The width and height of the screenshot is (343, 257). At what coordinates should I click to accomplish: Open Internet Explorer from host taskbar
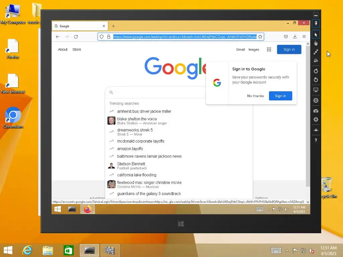tap(27, 250)
